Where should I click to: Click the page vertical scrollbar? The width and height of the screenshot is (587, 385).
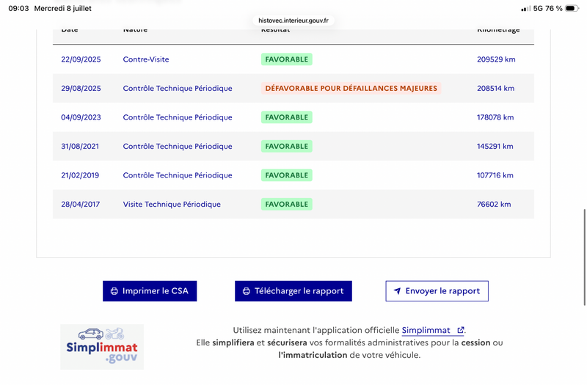click(584, 257)
